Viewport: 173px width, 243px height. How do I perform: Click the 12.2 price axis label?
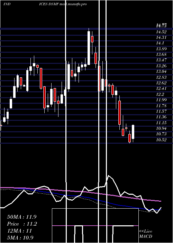[x=160, y=94]
